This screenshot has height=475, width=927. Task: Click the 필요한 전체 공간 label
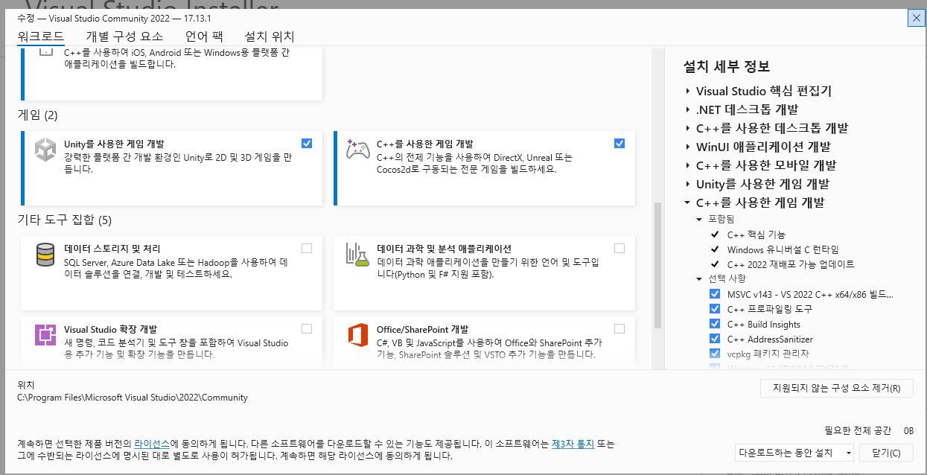[x=858, y=430]
